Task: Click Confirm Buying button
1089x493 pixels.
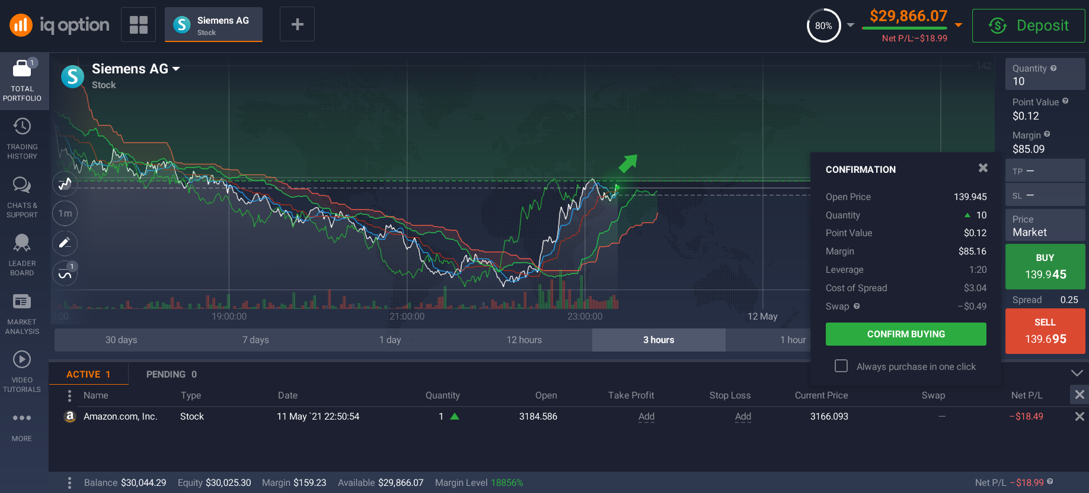Action: click(x=906, y=334)
